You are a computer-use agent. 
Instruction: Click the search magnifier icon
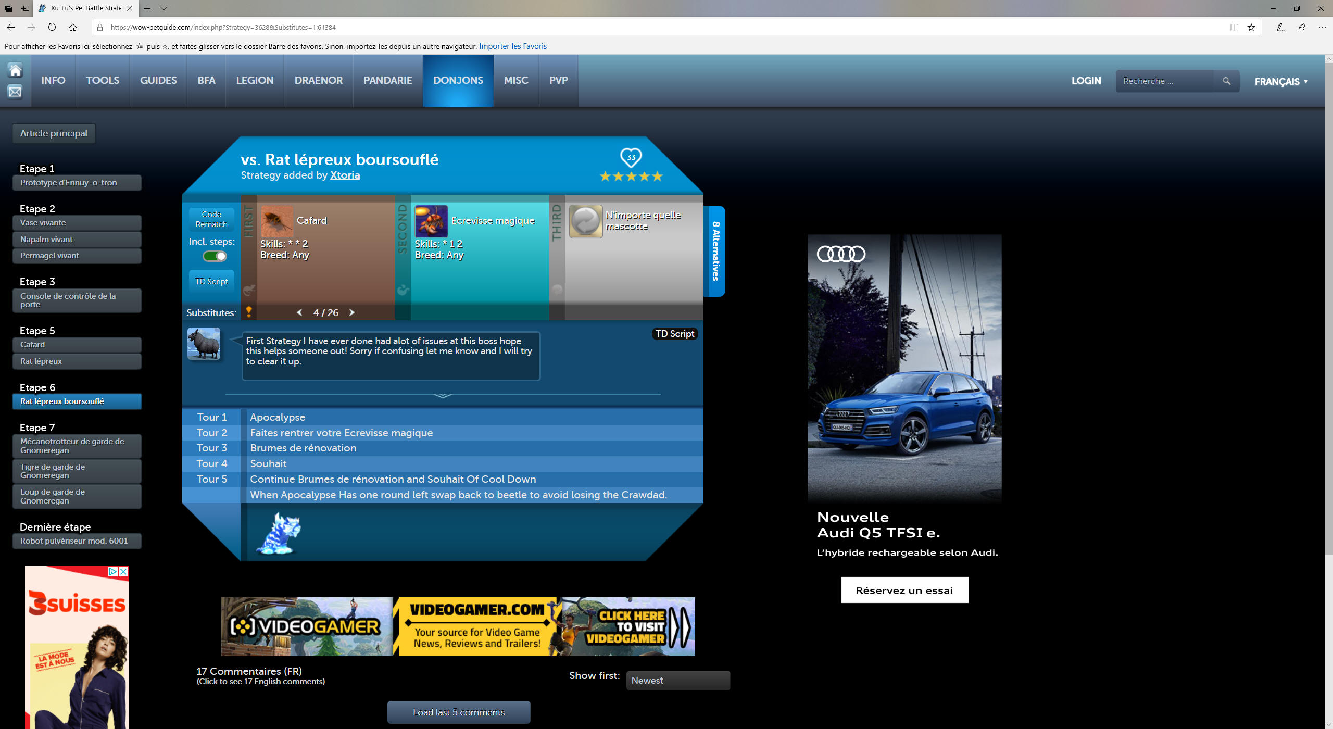coord(1226,81)
